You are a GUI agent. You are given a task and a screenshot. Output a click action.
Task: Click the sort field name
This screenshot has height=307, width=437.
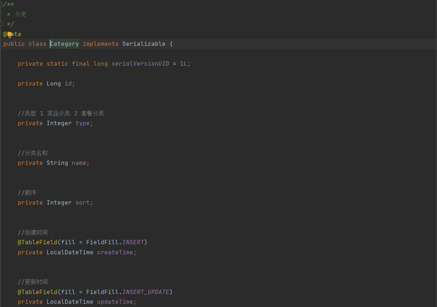(x=82, y=203)
